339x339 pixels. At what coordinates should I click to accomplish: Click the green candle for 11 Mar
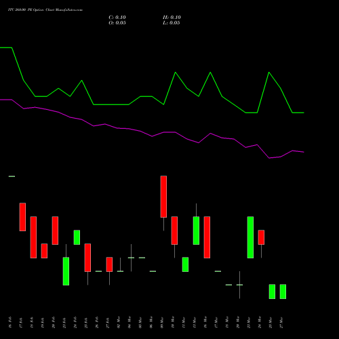point(185,264)
